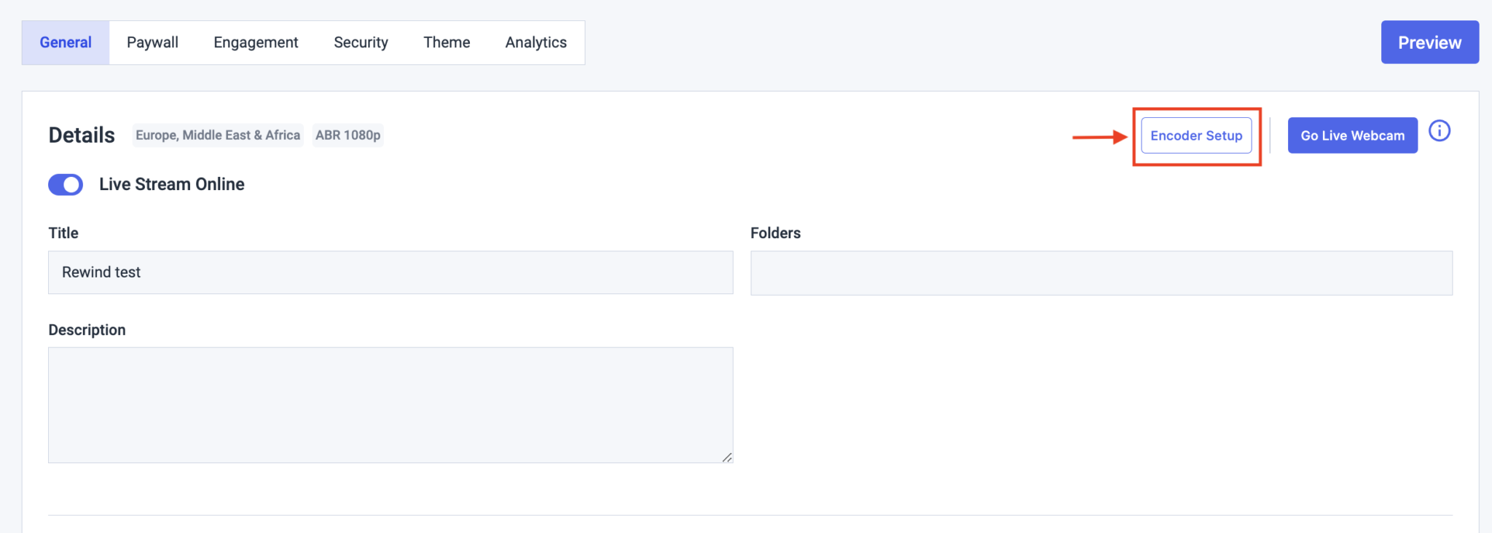
Task: Click the Europe, Middle East & Africa tag
Action: coord(218,135)
